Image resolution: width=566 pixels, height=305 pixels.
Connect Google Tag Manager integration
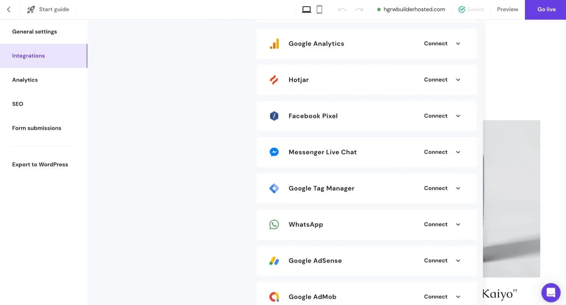click(435, 188)
